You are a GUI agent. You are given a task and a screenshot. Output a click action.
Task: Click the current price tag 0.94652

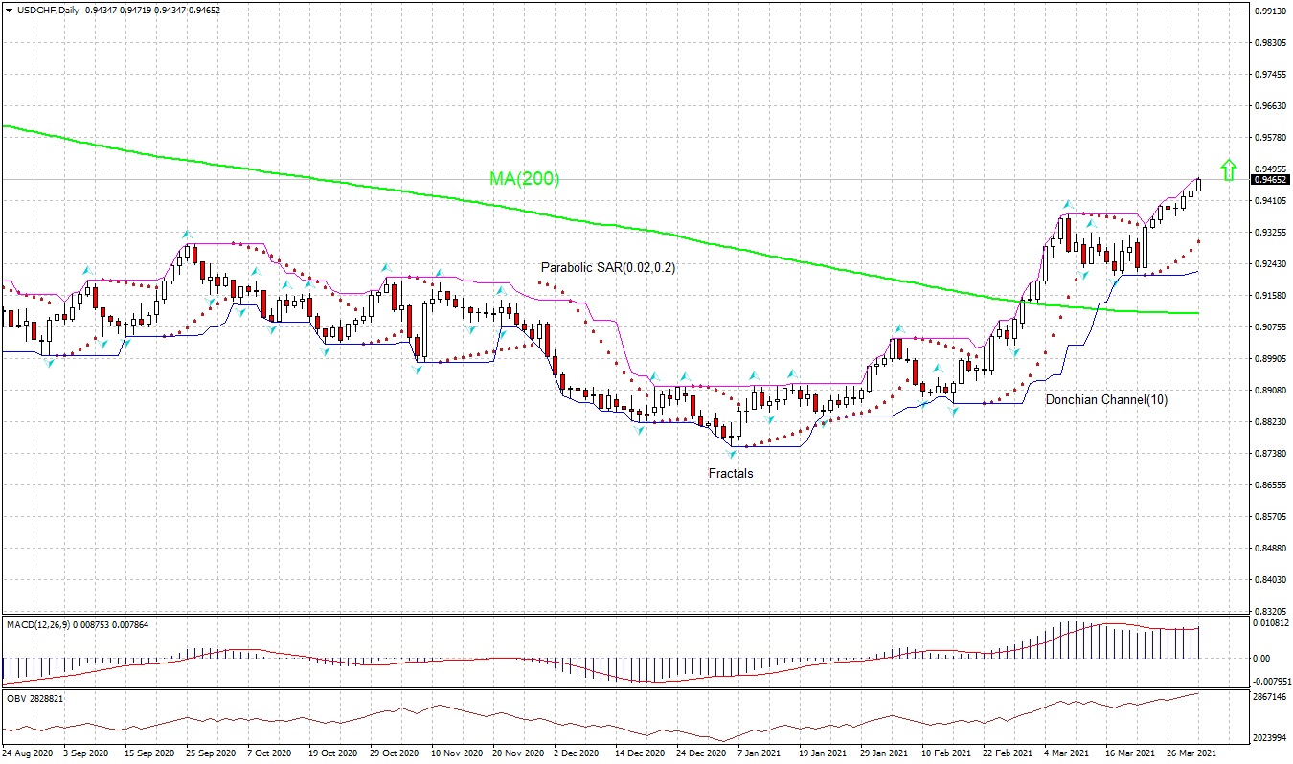[1271, 179]
